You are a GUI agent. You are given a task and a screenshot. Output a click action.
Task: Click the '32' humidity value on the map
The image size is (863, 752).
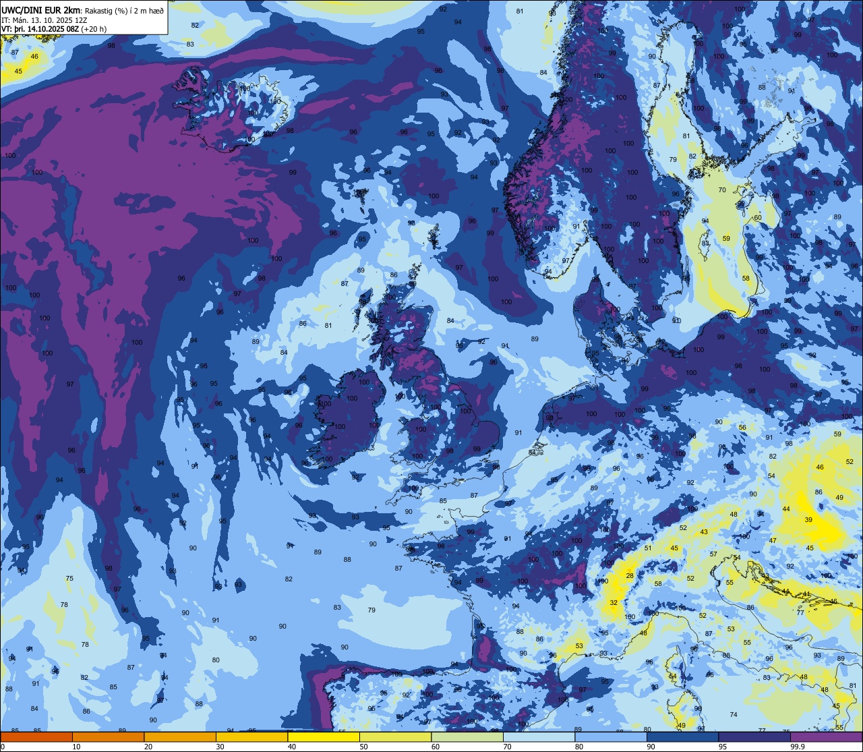click(x=614, y=602)
